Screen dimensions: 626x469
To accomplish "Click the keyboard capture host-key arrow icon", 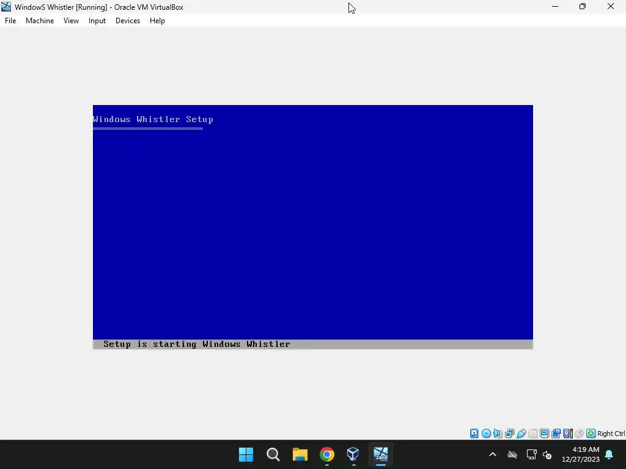I will (x=591, y=434).
